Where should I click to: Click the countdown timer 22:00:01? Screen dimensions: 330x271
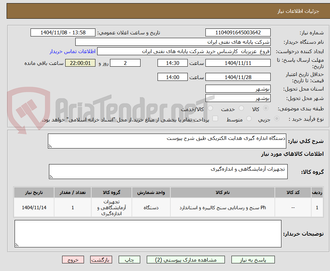point(80,63)
